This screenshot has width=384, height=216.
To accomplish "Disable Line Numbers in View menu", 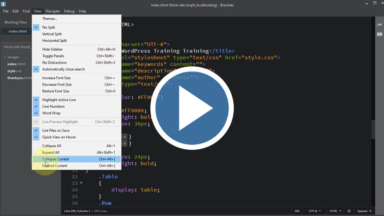I will (x=53, y=107).
